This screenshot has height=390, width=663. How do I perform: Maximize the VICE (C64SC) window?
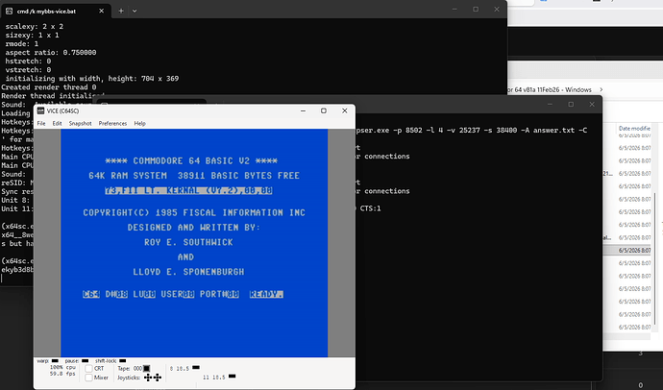coord(324,110)
